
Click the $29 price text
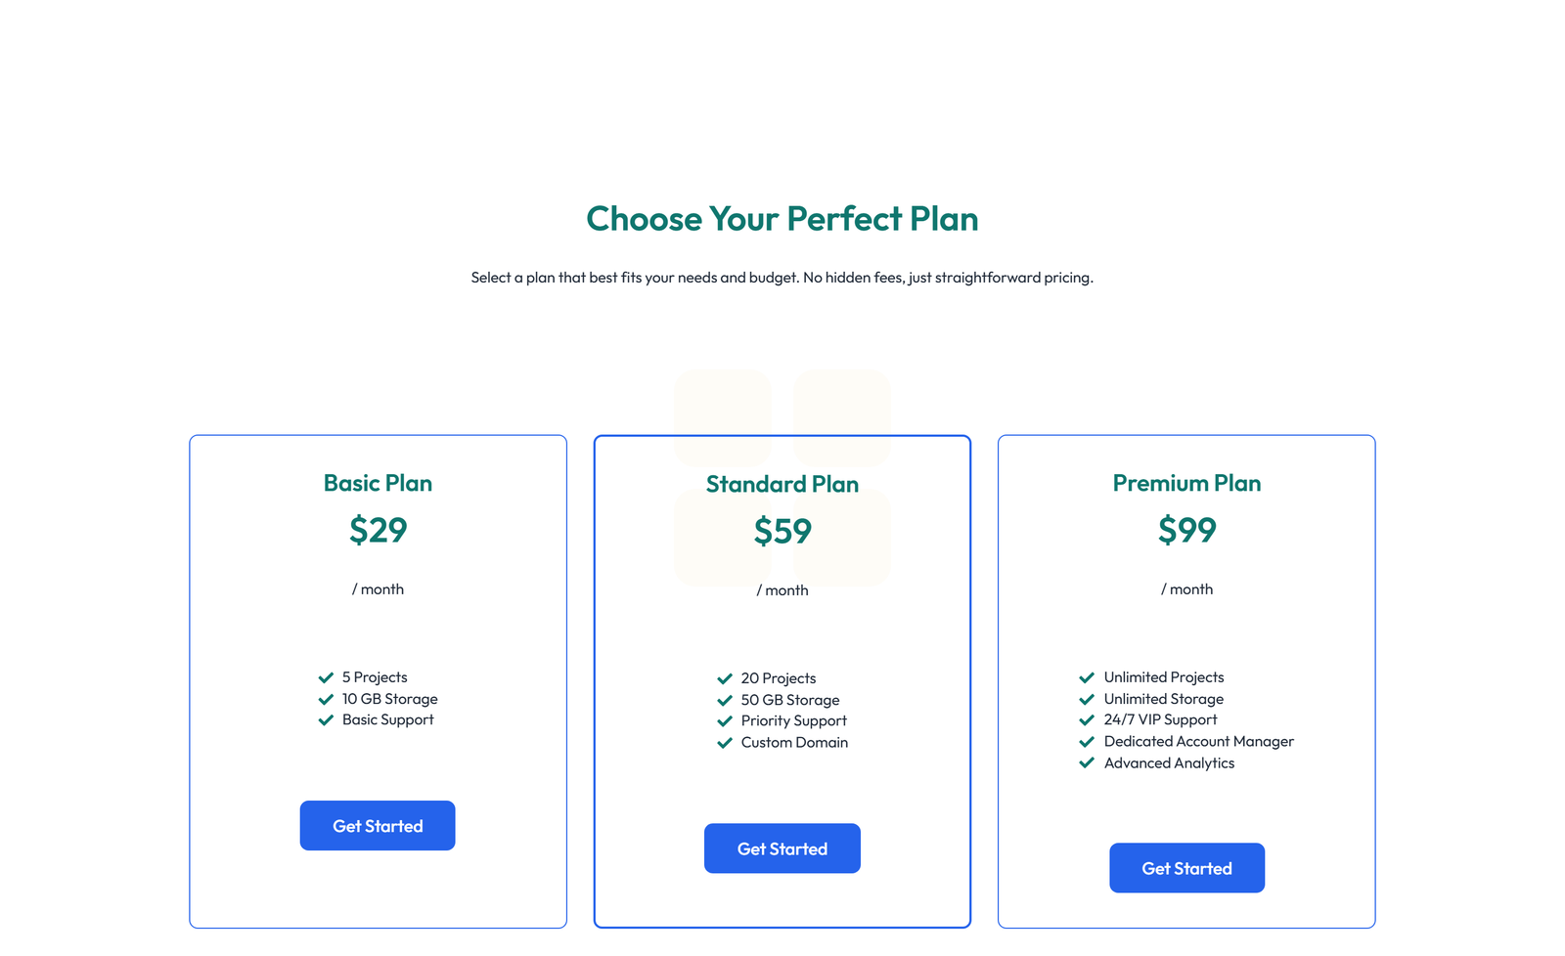tap(377, 531)
